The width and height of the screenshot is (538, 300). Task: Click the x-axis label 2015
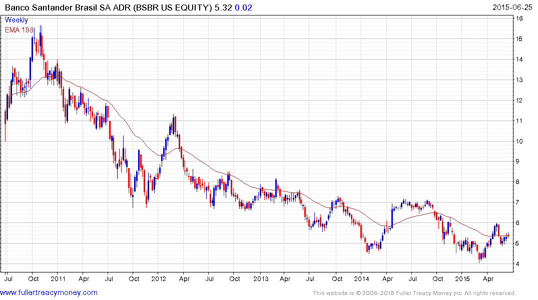[x=462, y=278]
